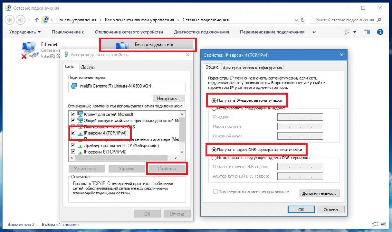
Task: Select Использовать следующие адреса DNS-серверов option
Action: click(x=214, y=158)
